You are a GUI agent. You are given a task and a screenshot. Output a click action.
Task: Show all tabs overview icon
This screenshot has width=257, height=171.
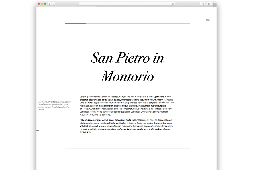pyautogui.click(x=209, y=4)
